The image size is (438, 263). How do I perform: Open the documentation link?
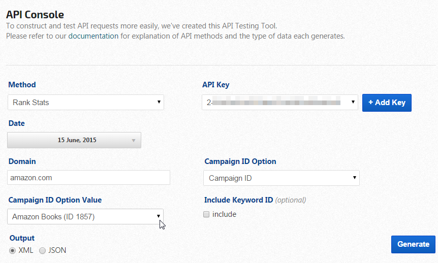pyautogui.click(x=93, y=36)
